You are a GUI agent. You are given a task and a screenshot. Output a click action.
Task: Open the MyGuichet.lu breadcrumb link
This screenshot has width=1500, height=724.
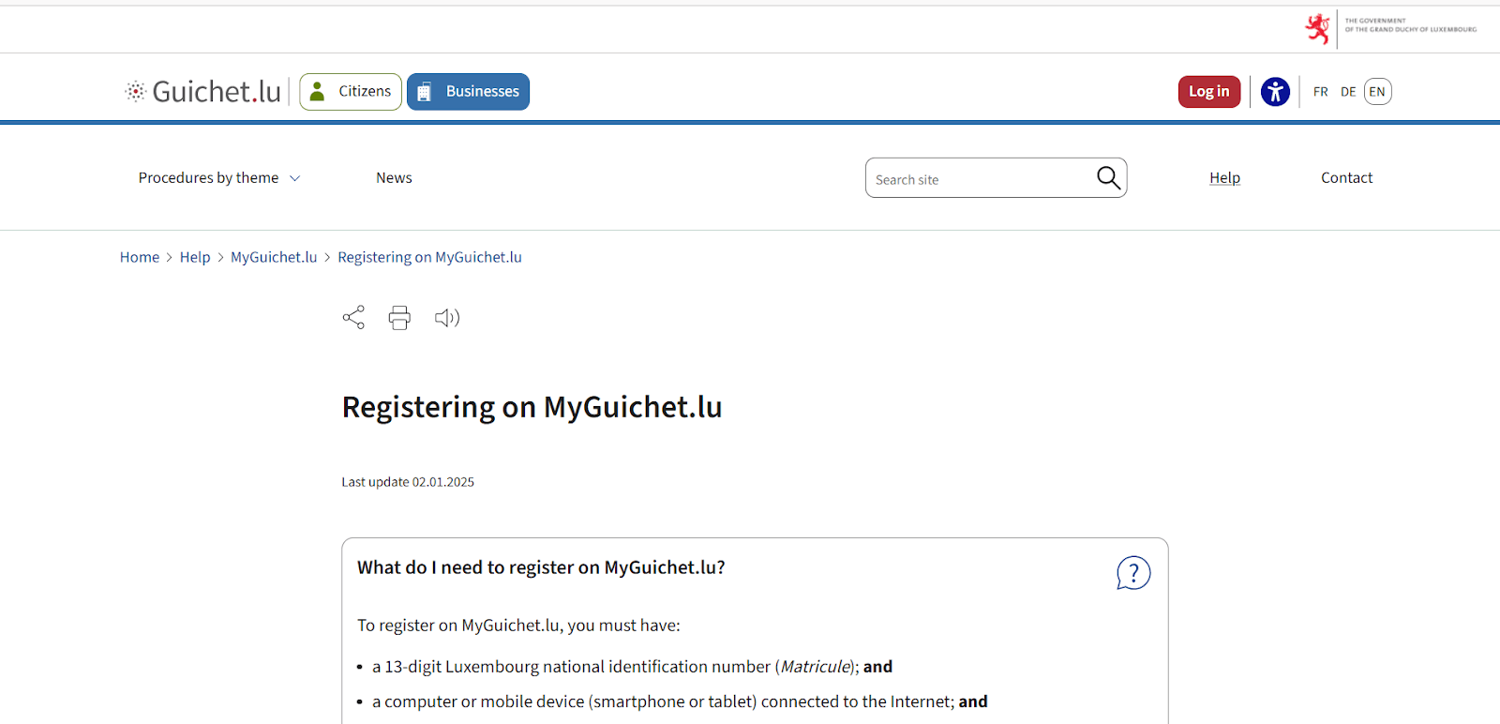[x=274, y=257]
